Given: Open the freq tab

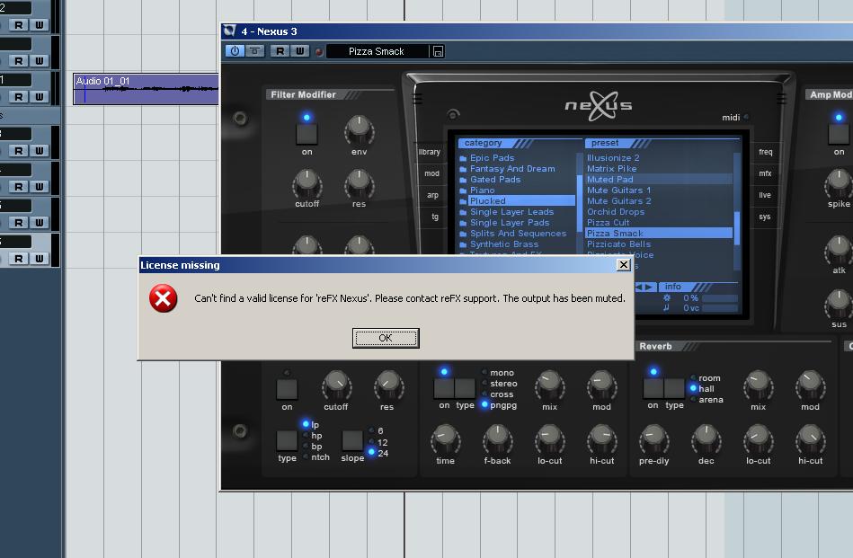Looking at the screenshot, I should [766, 152].
